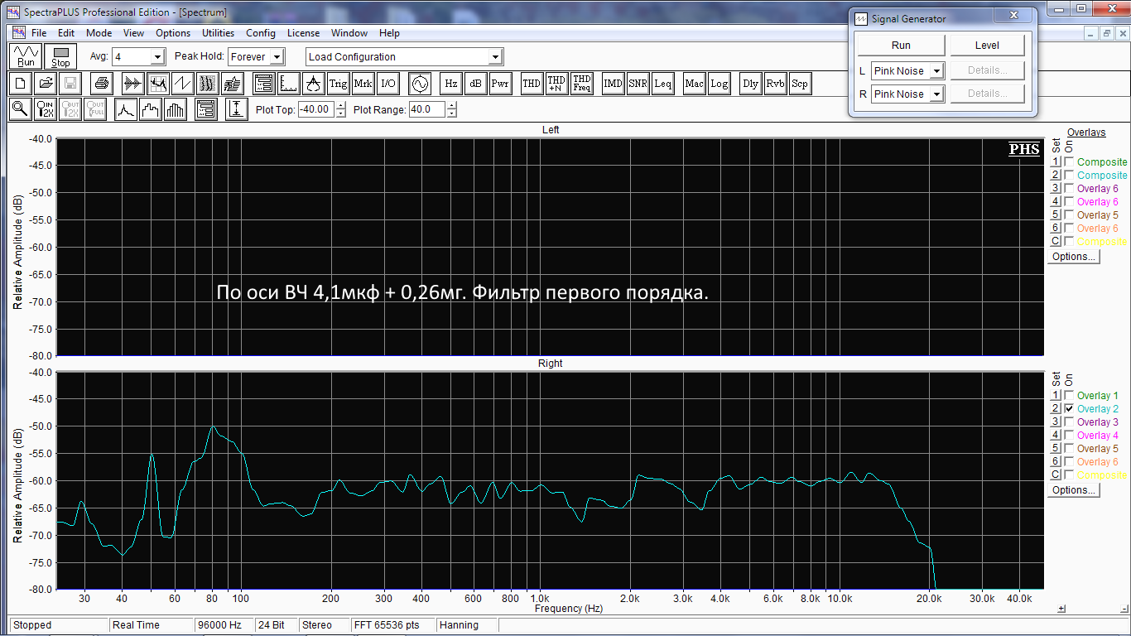Increase Plot Top with up arrow
Screen dimensions: 1131x636
click(340, 105)
